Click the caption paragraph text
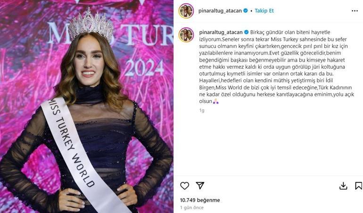Viewport: 363px width, 213px height. pos(277,67)
